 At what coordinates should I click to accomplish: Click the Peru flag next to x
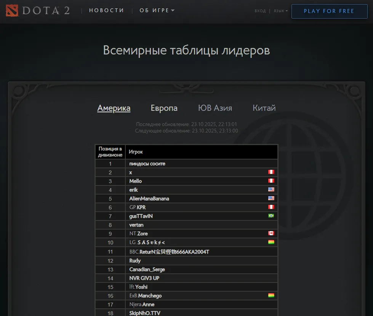pyautogui.click(x=271, y=172)
